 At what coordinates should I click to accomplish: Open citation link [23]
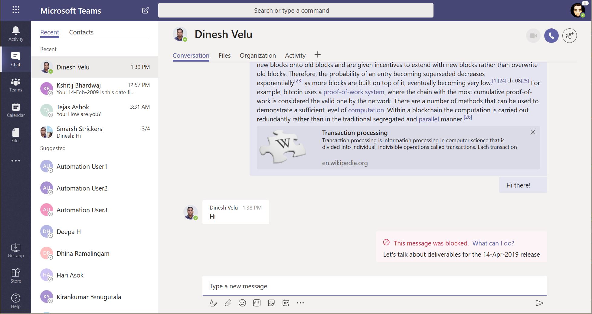[298, 81]
